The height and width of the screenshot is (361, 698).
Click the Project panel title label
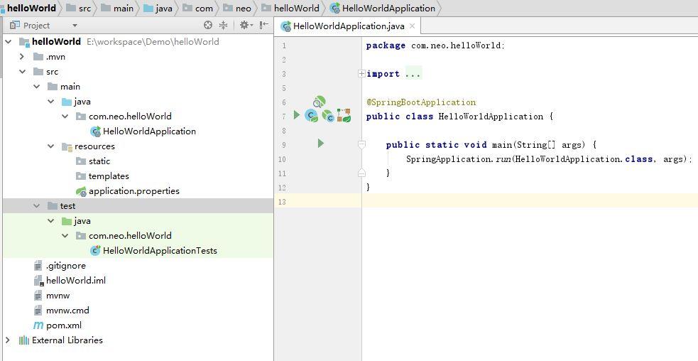coord(36,26)
